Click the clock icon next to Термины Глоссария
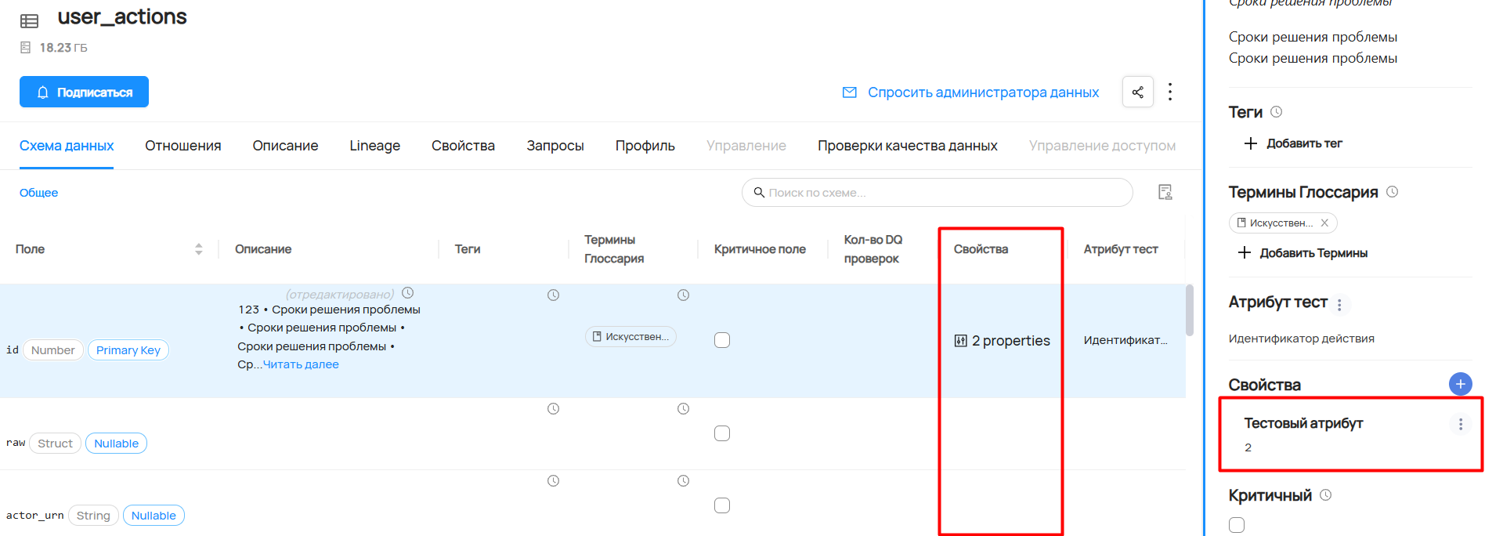This screenshot has height=536, width=1503. 1392,192
